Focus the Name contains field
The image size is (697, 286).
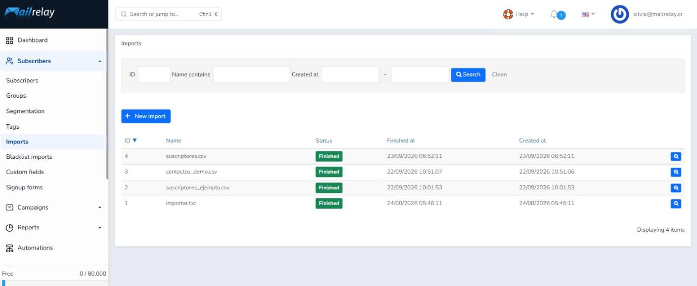252,75
